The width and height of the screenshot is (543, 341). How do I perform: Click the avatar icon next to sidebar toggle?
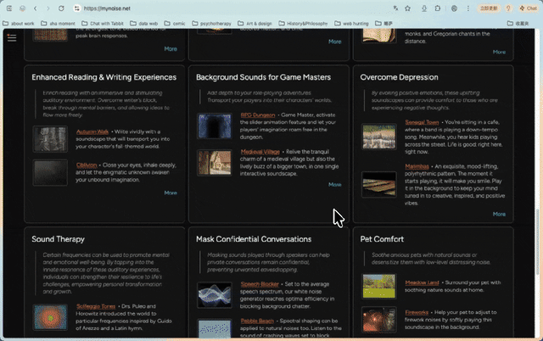click(x=23, y=8)
